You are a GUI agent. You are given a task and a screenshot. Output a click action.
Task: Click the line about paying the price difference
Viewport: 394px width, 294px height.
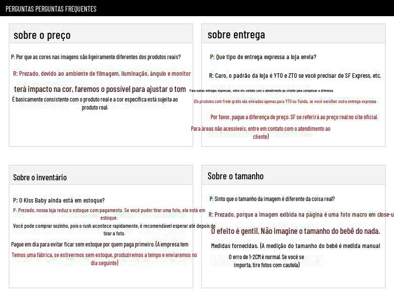[294, 117]
